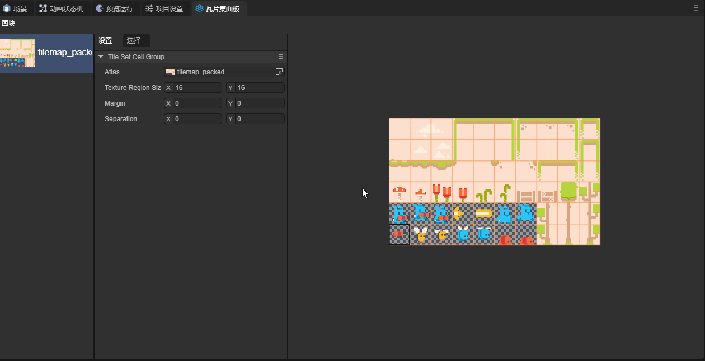Pick the two red tulips tile
Image resolution: width=705 pixels, height=361 pixels.
tap(441, 192)
